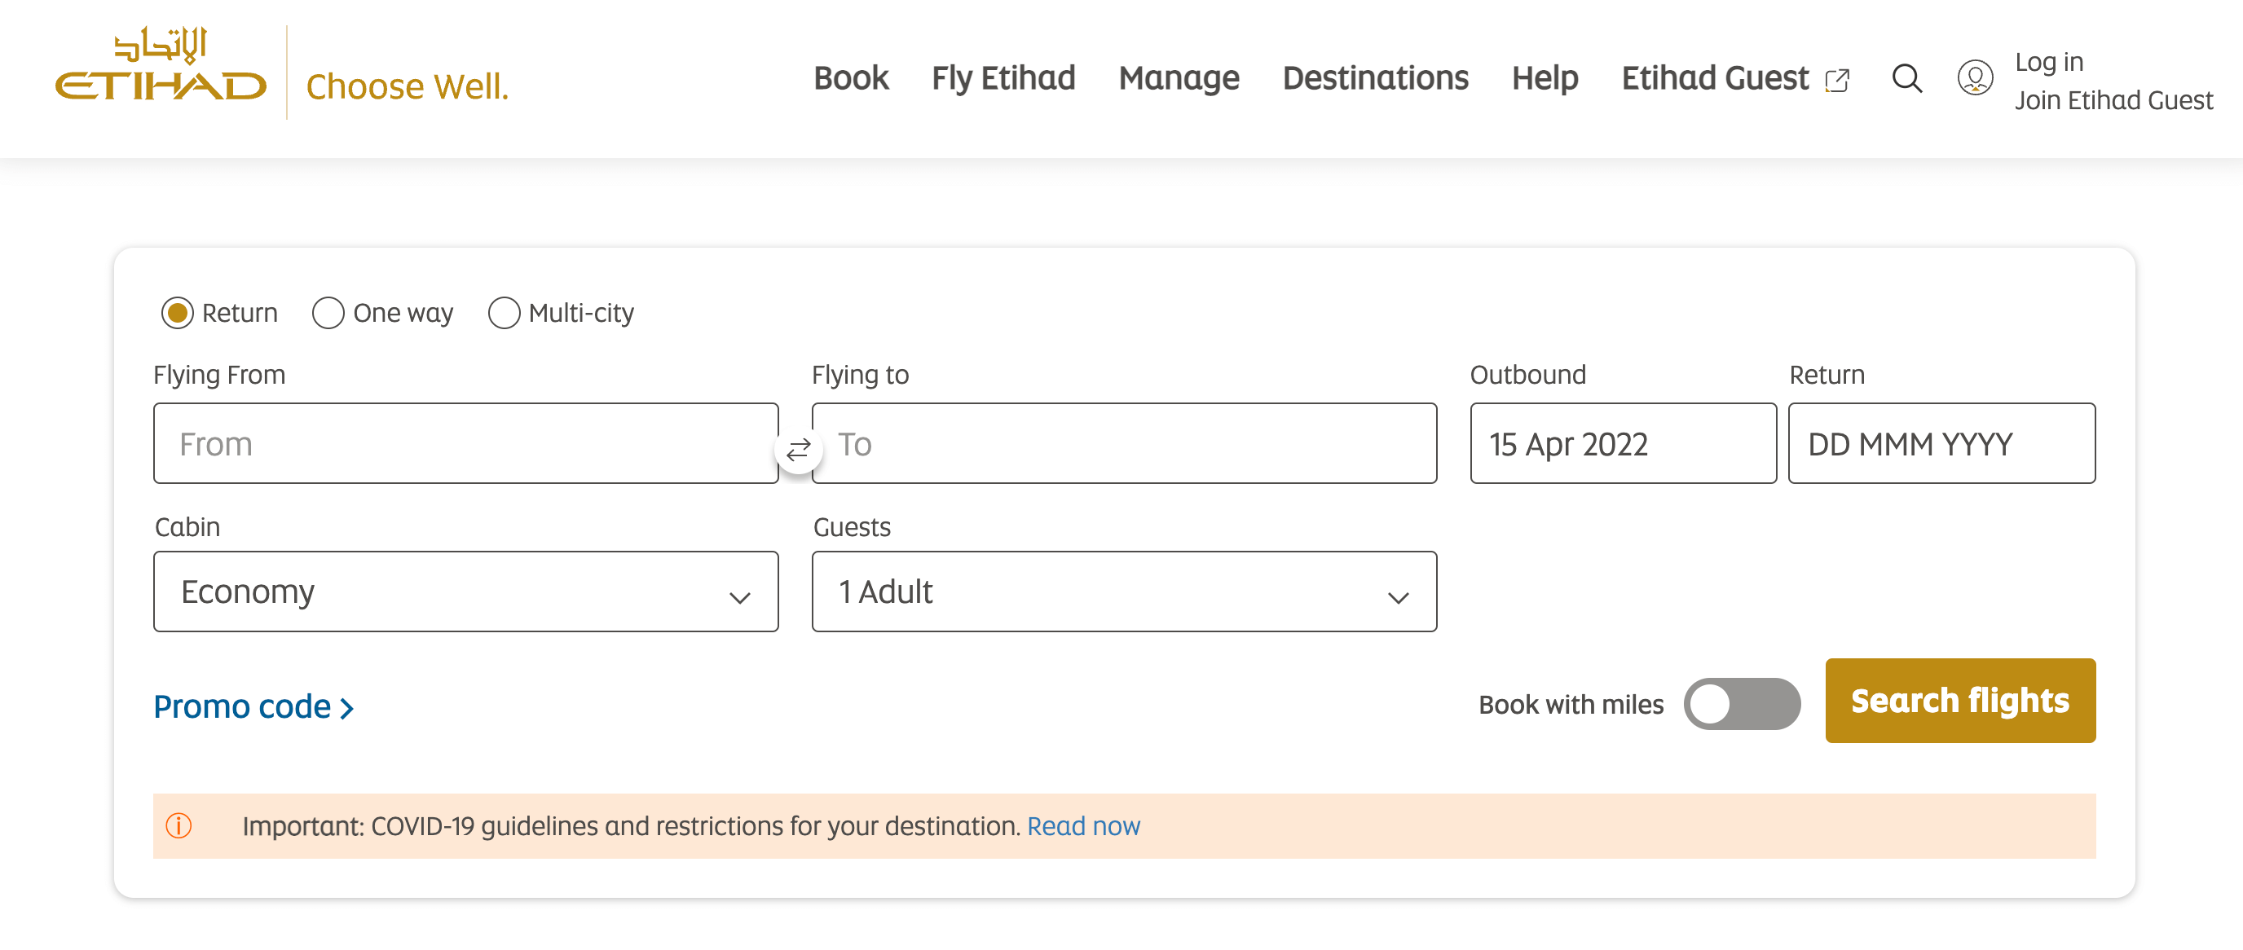Click the orange info icon in COVID banner
The width and height of the screenshot is (2243, 950).
(178, 825)
